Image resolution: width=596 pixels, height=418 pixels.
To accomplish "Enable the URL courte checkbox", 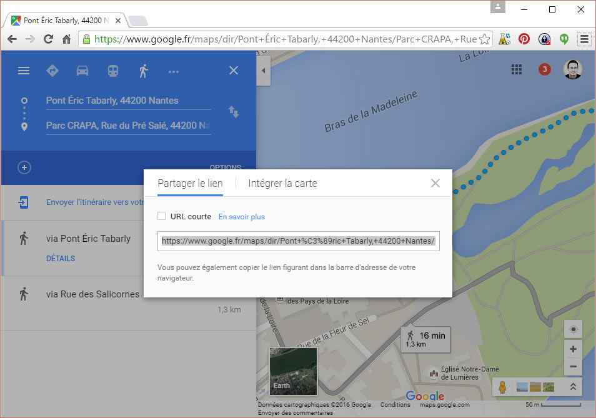I will coord(162,216).
